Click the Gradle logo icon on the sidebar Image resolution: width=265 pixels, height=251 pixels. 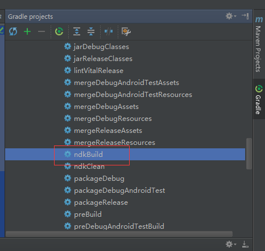click(259, 89)
